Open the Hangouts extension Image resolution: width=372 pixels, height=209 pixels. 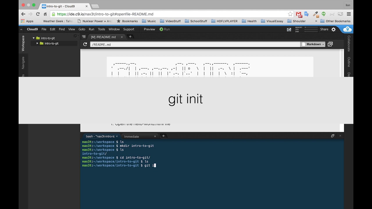pyautogui.click(x=323, y=14)
